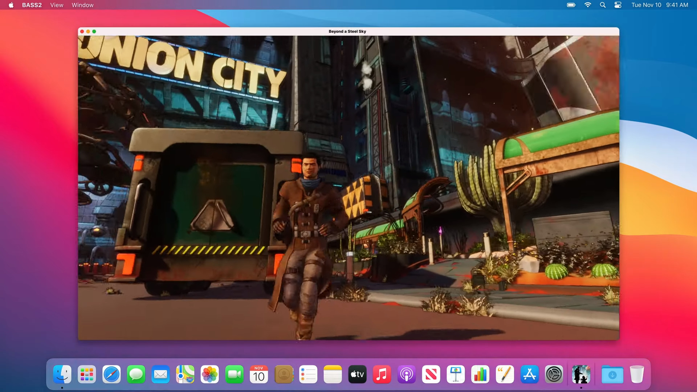The width and height of the screenshot is (697, 392).
Task: Open Wi-Fi menu in menu bar
Action: click(588, 5)
